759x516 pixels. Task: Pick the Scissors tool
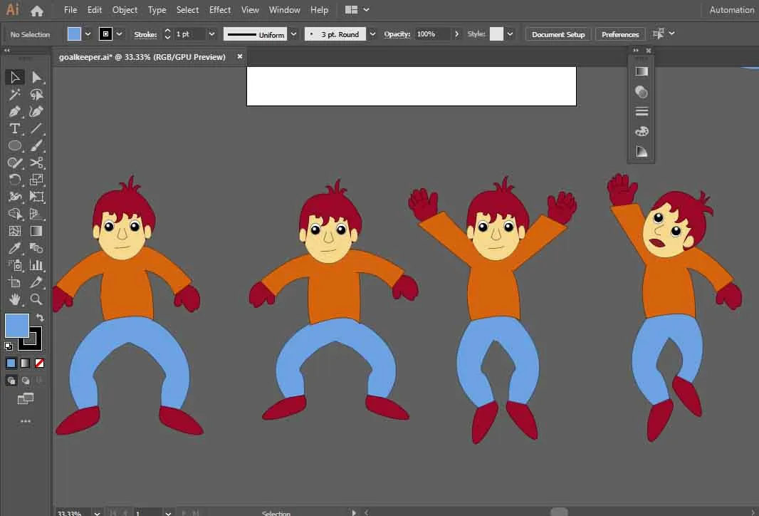point(36,162)
